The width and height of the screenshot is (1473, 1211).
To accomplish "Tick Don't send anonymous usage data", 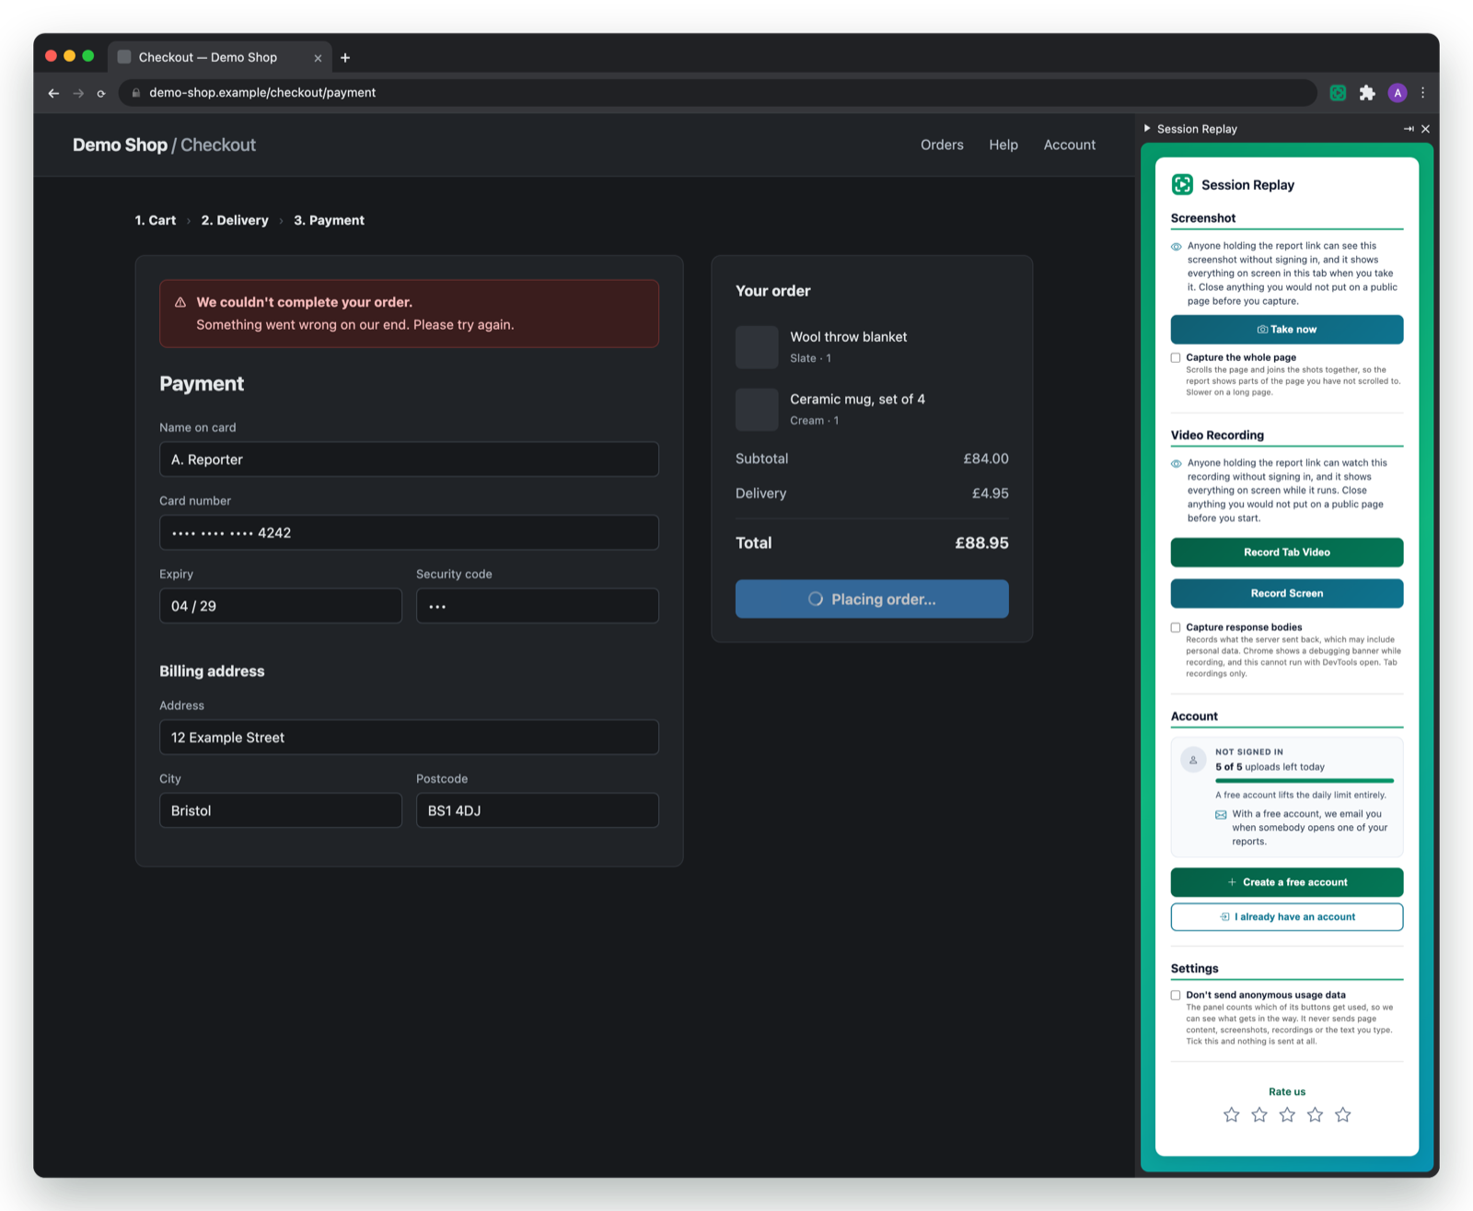I will 1176,996.
